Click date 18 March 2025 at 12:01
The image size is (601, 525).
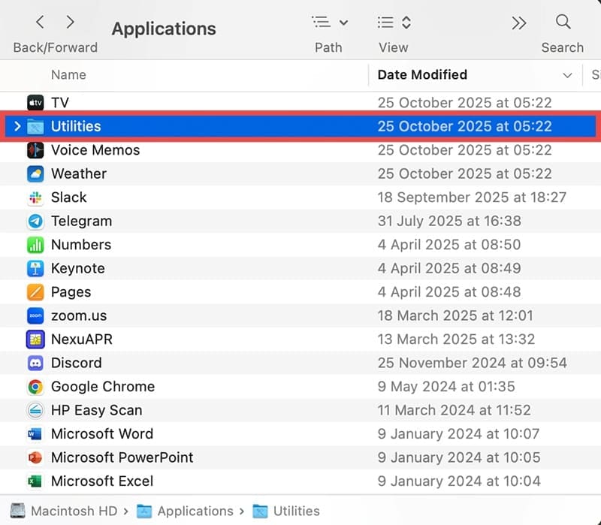tap(455, 315)
